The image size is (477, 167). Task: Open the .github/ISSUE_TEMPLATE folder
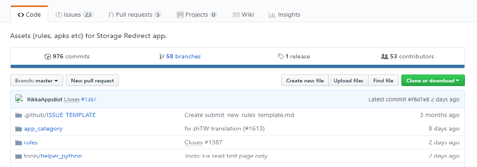coord(59,115)
